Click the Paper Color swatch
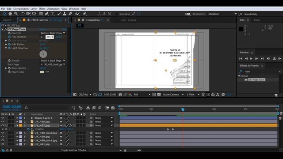 42,72
